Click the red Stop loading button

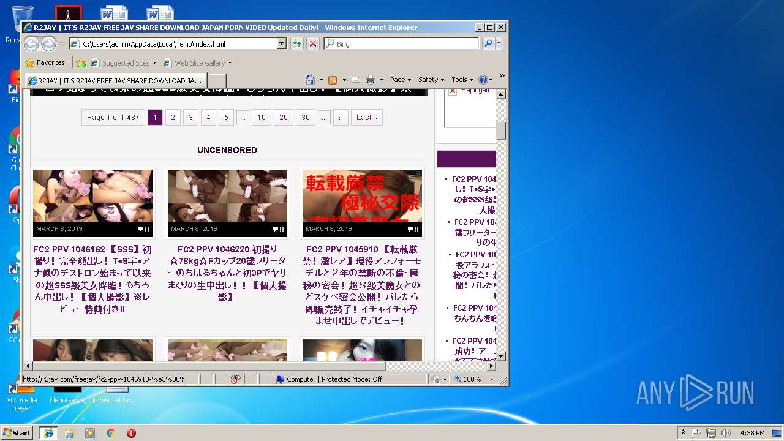313,44
